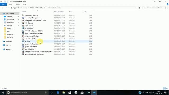Go back with the Back arrow
This screenshot has height=95, width=169.
pos(2,8)
